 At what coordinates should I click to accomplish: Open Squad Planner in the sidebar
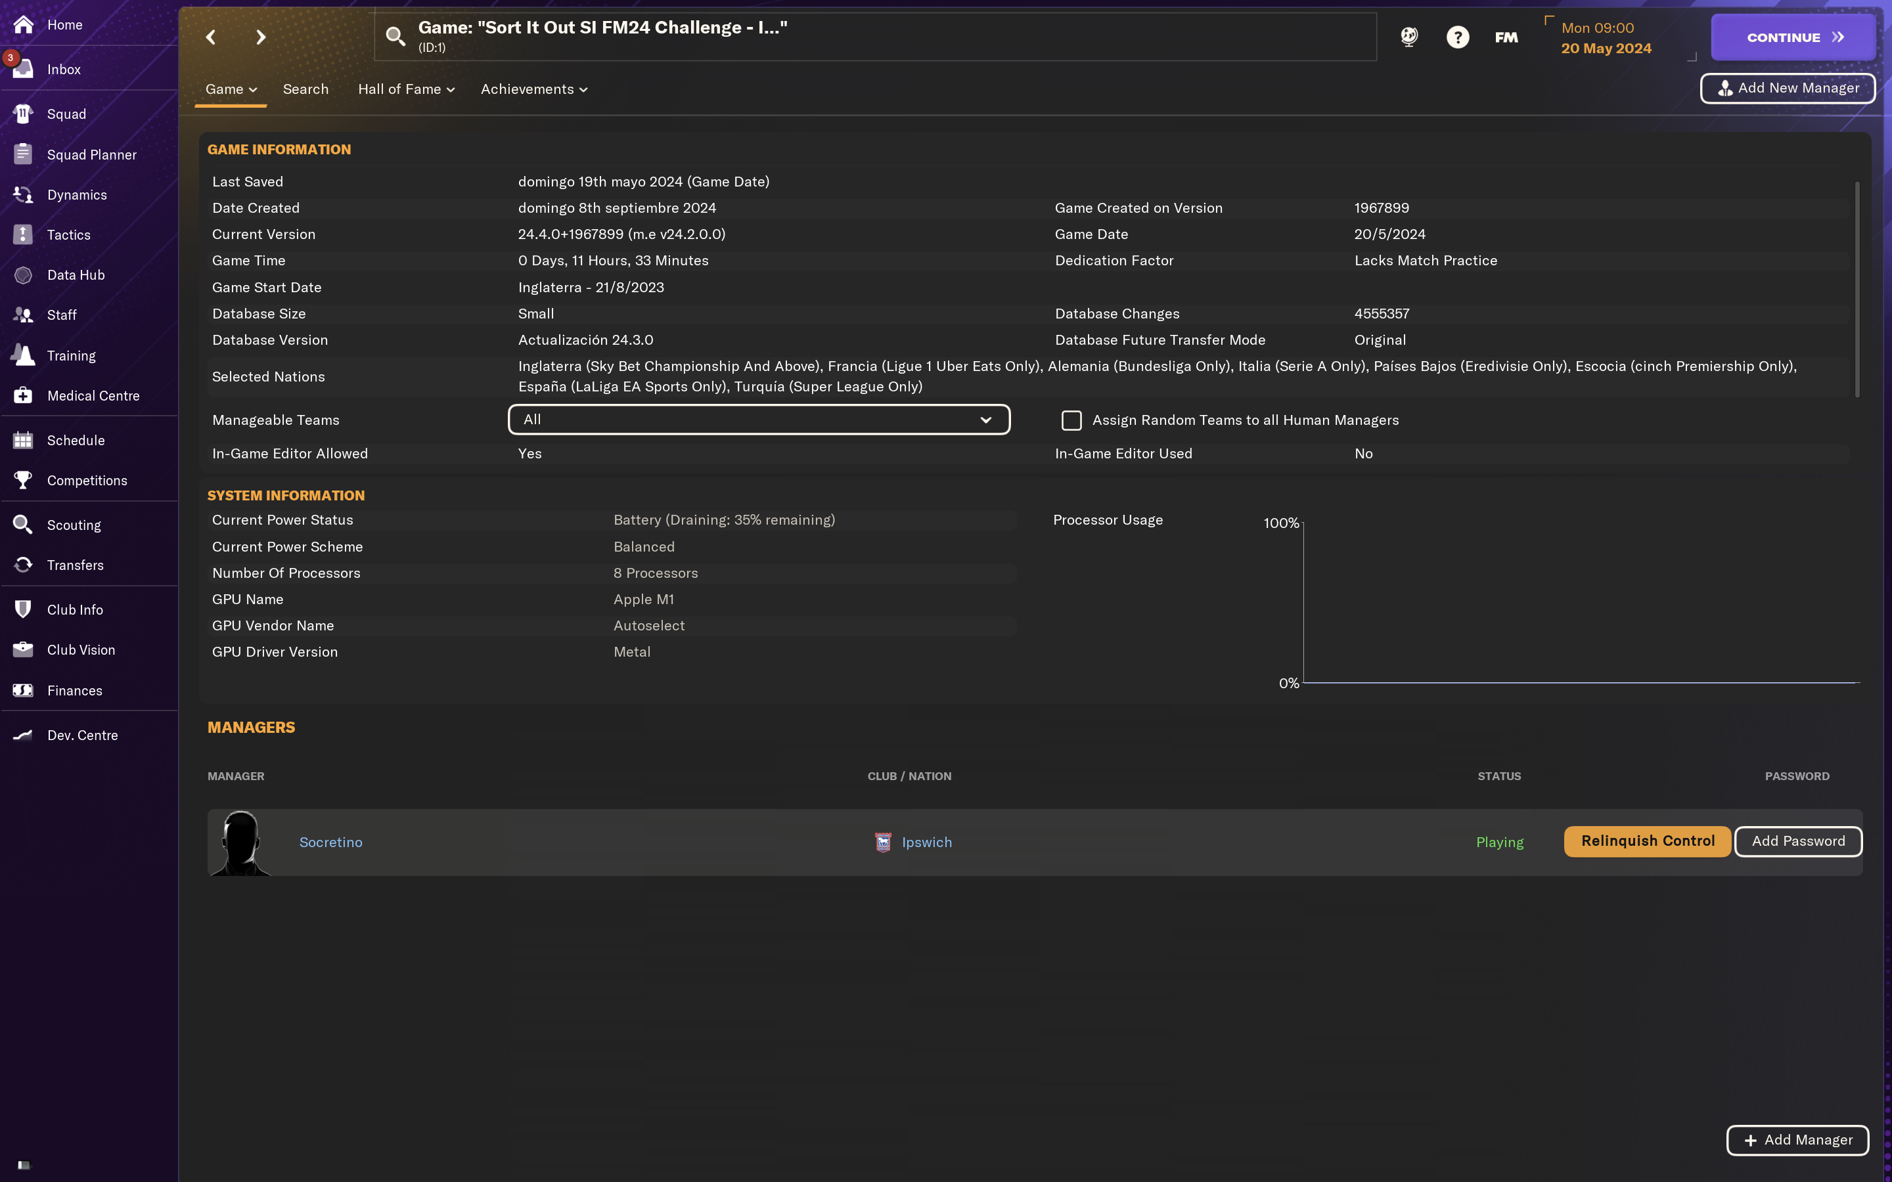[x=91, y=155]
